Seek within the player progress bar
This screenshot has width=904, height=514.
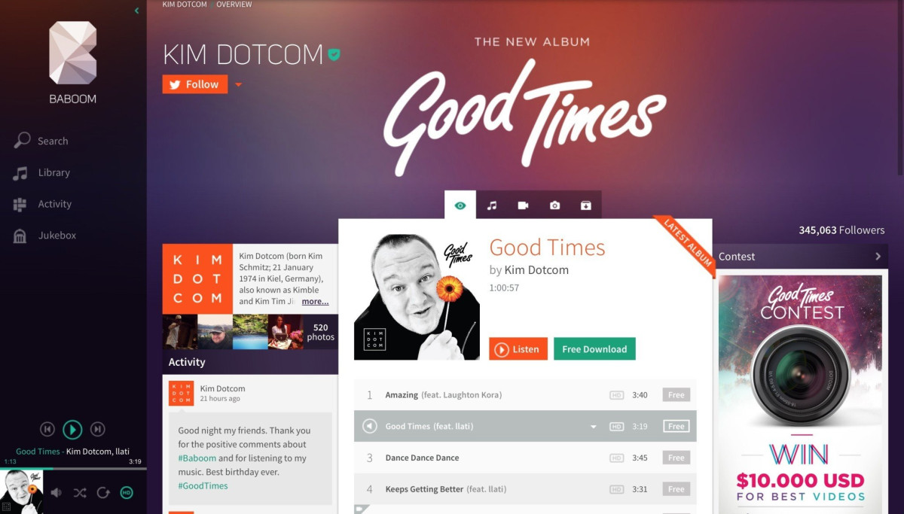coord(73,467)
